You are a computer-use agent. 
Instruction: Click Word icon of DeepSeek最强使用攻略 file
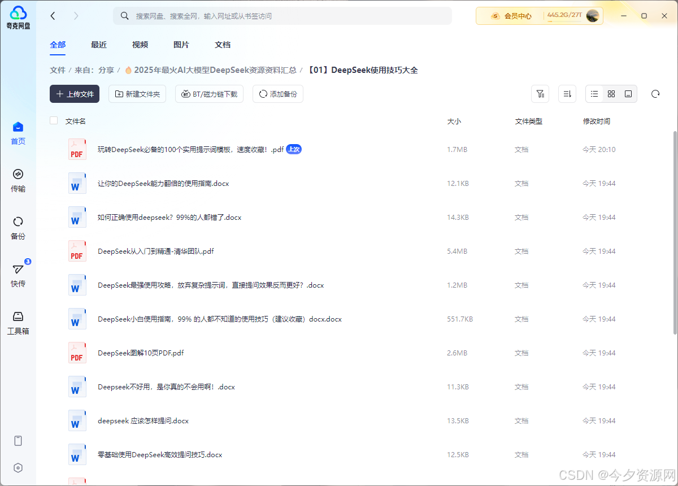pyautogui.click(x=77, y=285)
